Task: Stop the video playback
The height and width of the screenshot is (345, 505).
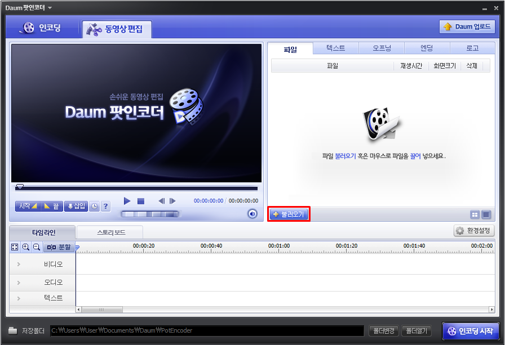Action: pos(141,201)
